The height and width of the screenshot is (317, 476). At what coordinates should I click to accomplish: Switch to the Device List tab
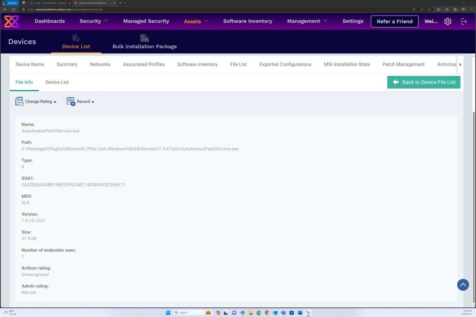pyautogui.click(x=57, y=82)
